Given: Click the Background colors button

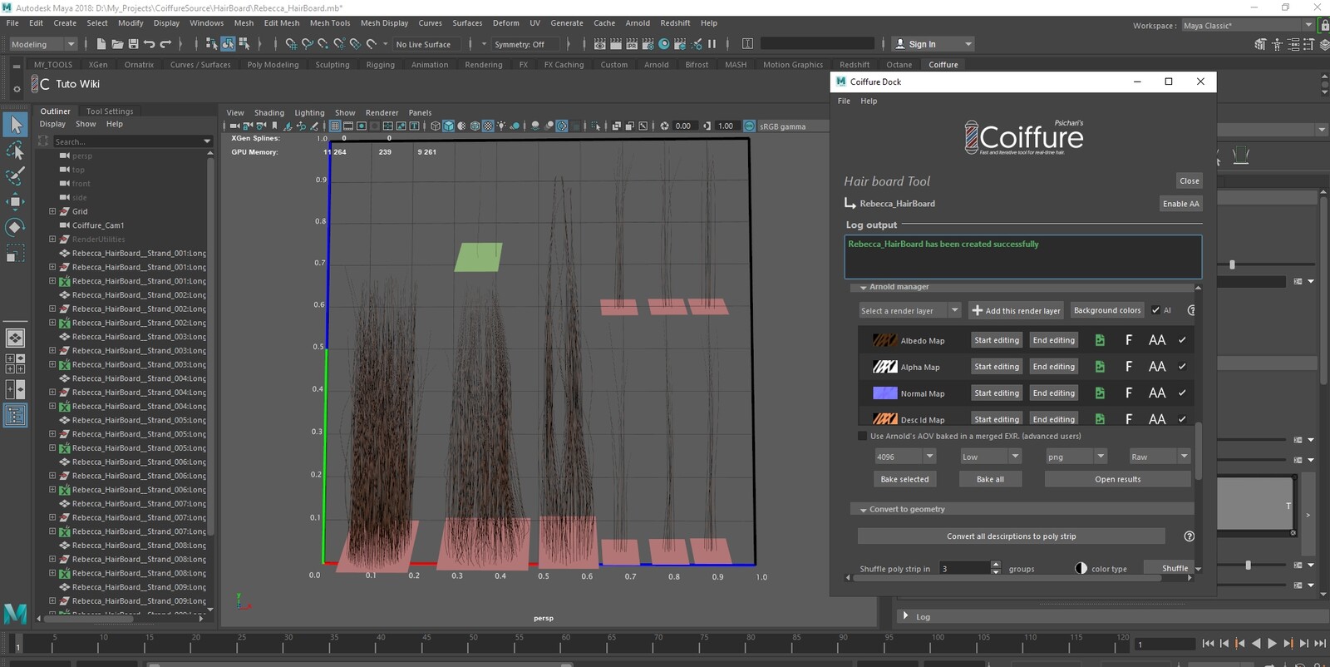Looking at the screenshot, I should (1107, 310).
